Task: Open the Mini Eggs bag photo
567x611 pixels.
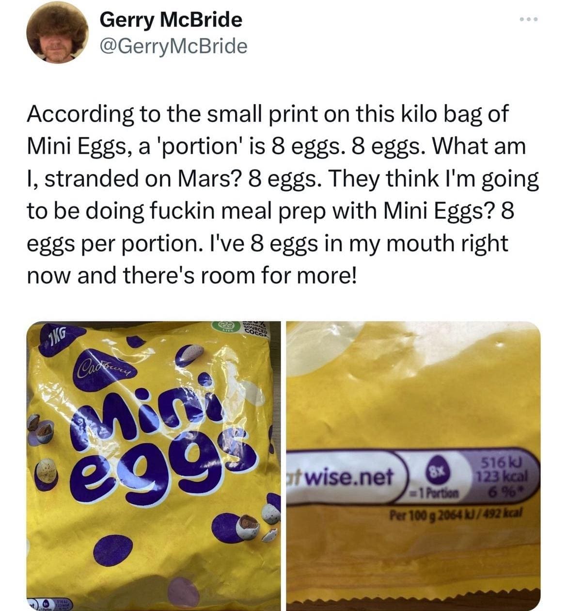Action: click(153, 465)
